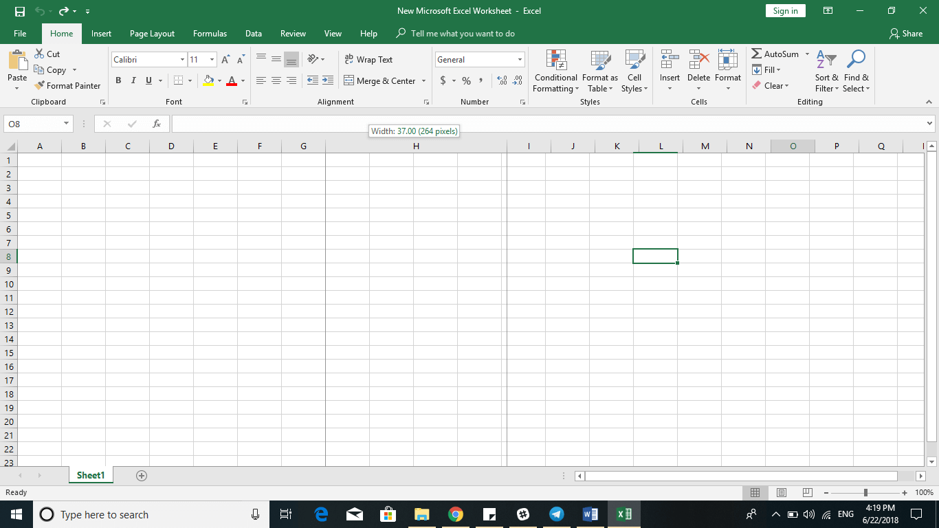The height and width of the screenshot is (528, 939).
Task: Increase decimal places
Action: pyautogui.click(x=501, y=80)
